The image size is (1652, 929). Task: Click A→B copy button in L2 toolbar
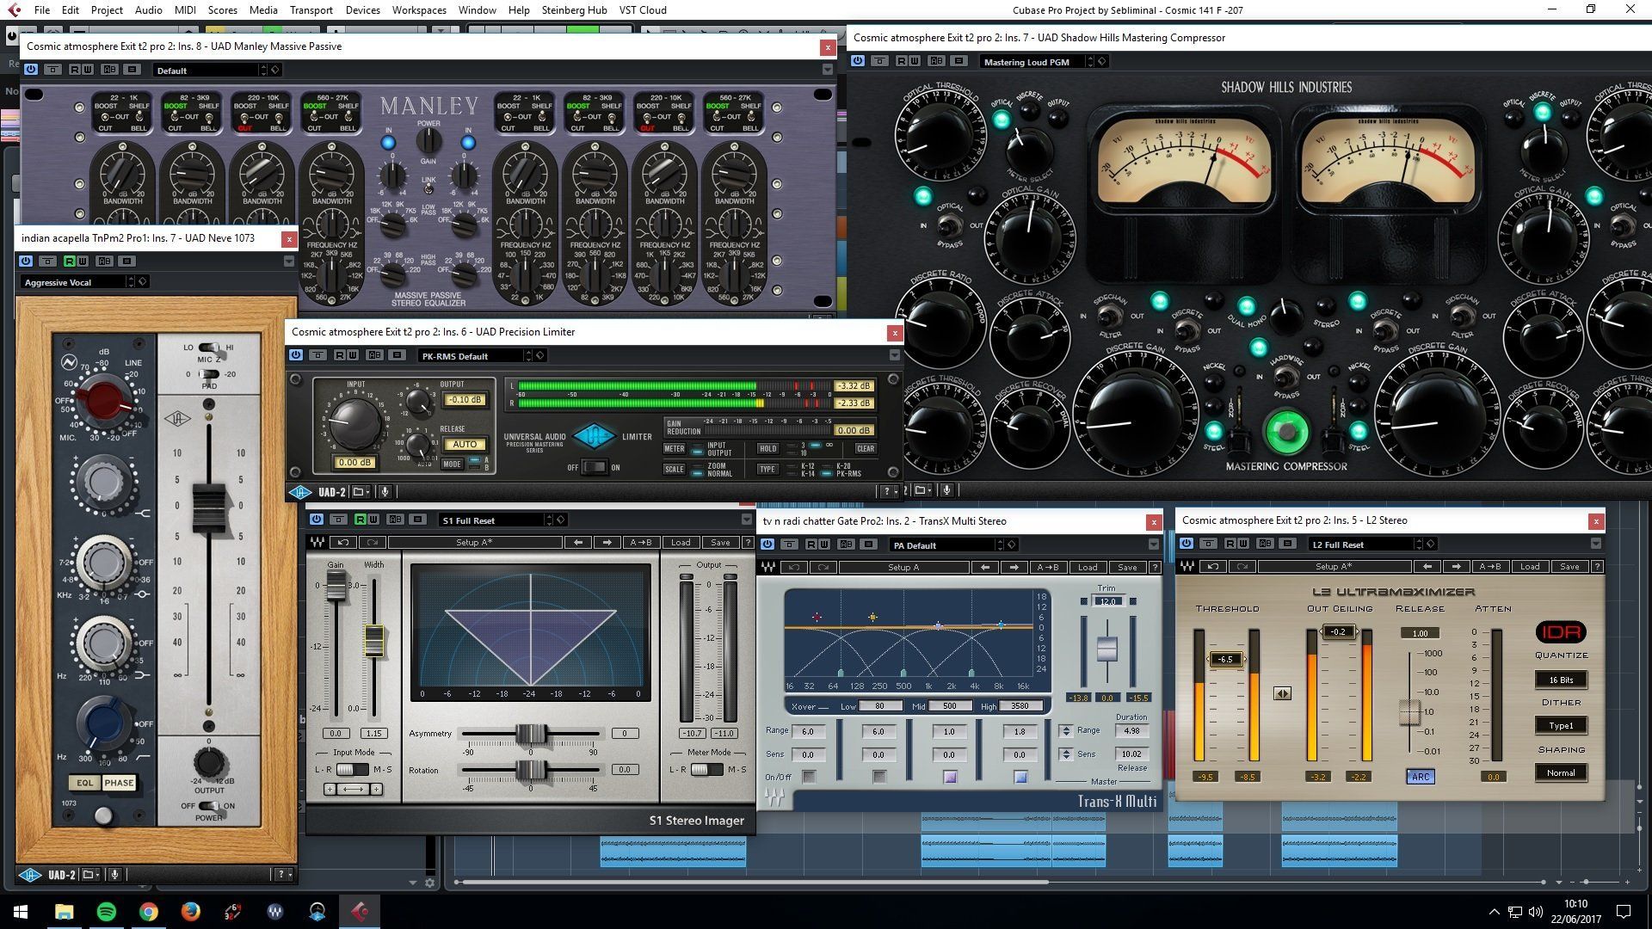(1489, 566)
